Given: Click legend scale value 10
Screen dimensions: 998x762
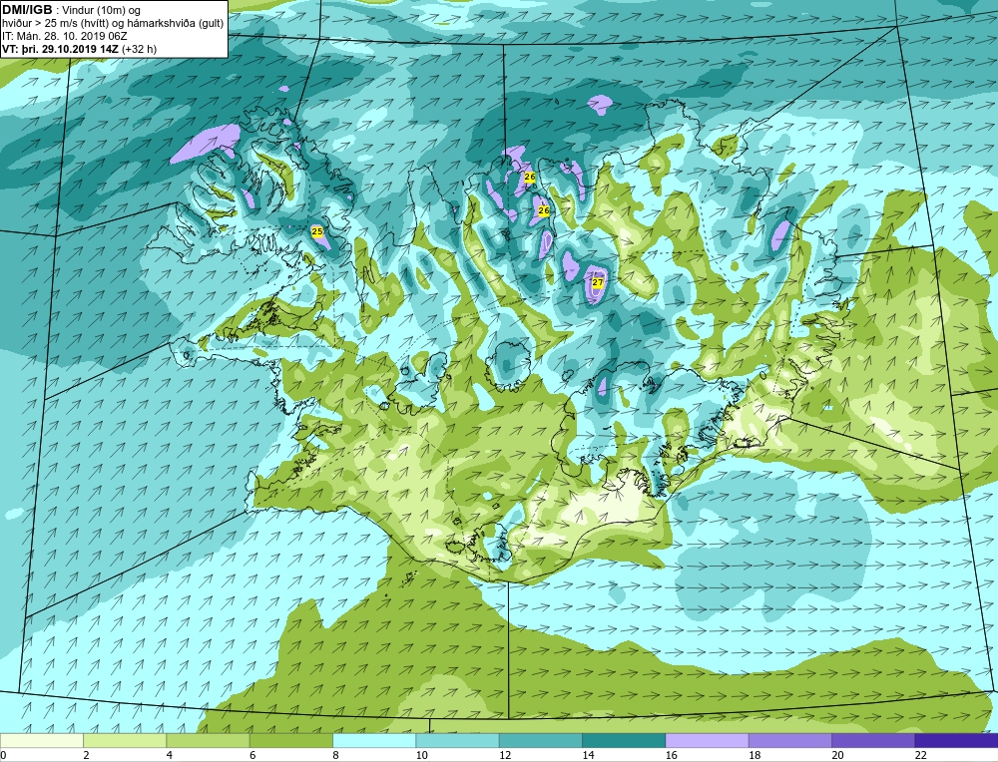Looking at the screenshot, I should pyautogui.click(x=421, y=755).
